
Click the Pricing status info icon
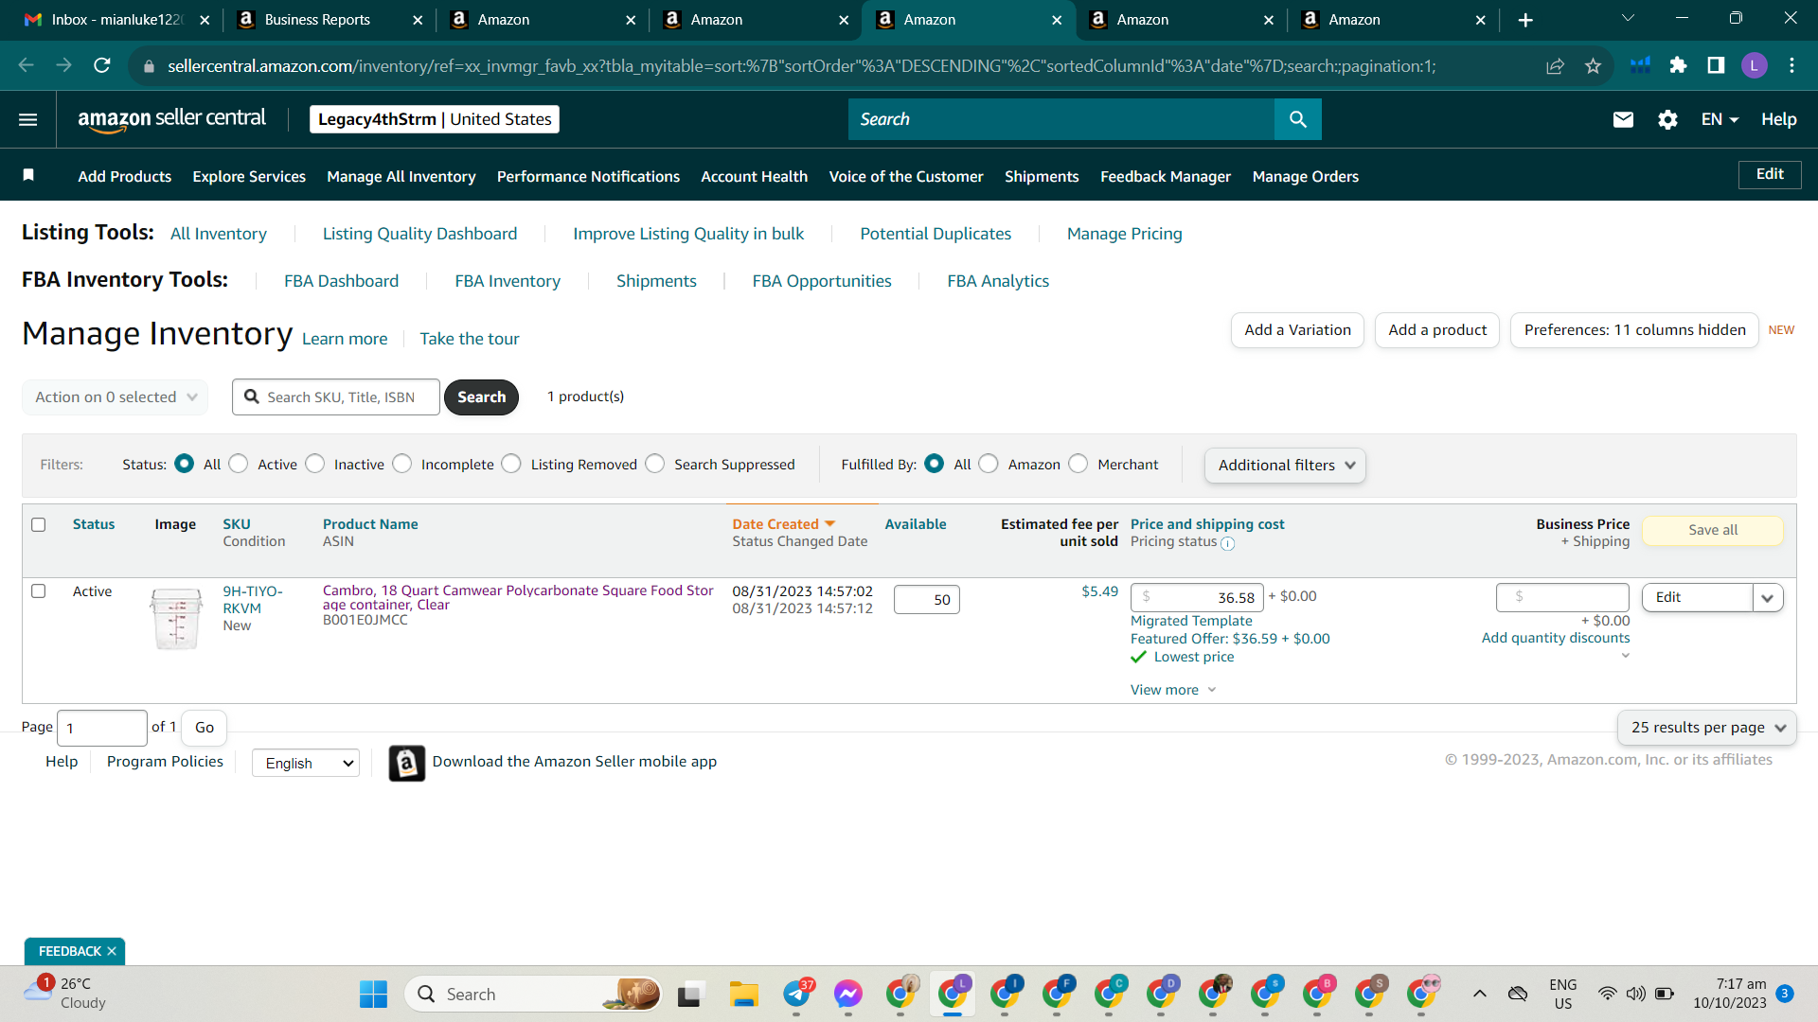tap(1227, 543)
